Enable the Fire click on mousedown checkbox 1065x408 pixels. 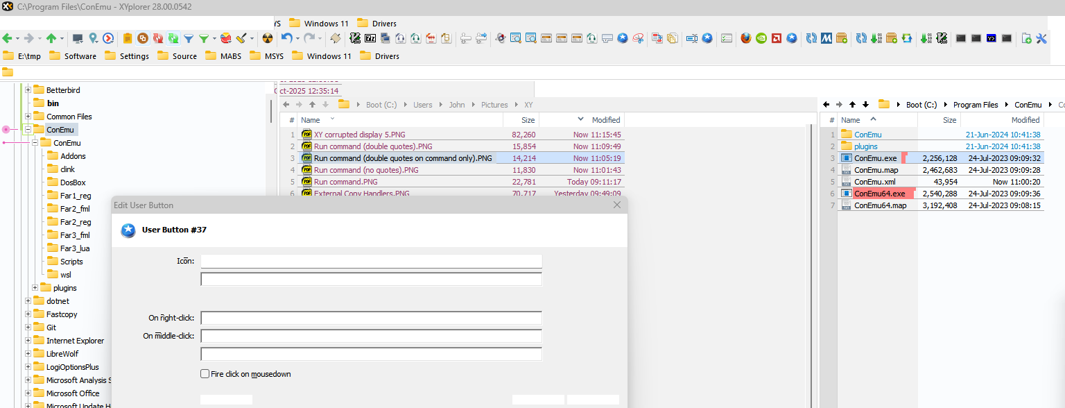205,374
